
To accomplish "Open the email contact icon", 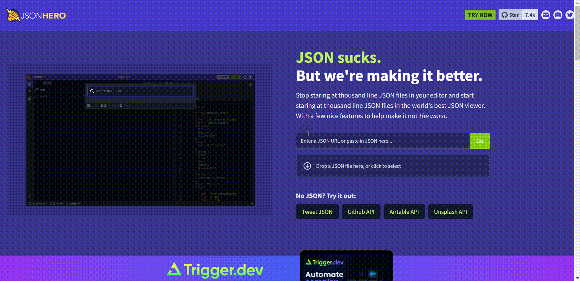I will click(545, 15).
